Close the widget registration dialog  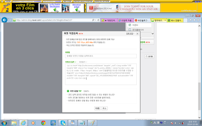point(137,34)
